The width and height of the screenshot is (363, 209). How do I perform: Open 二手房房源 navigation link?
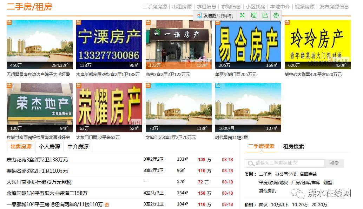[155, 7]
